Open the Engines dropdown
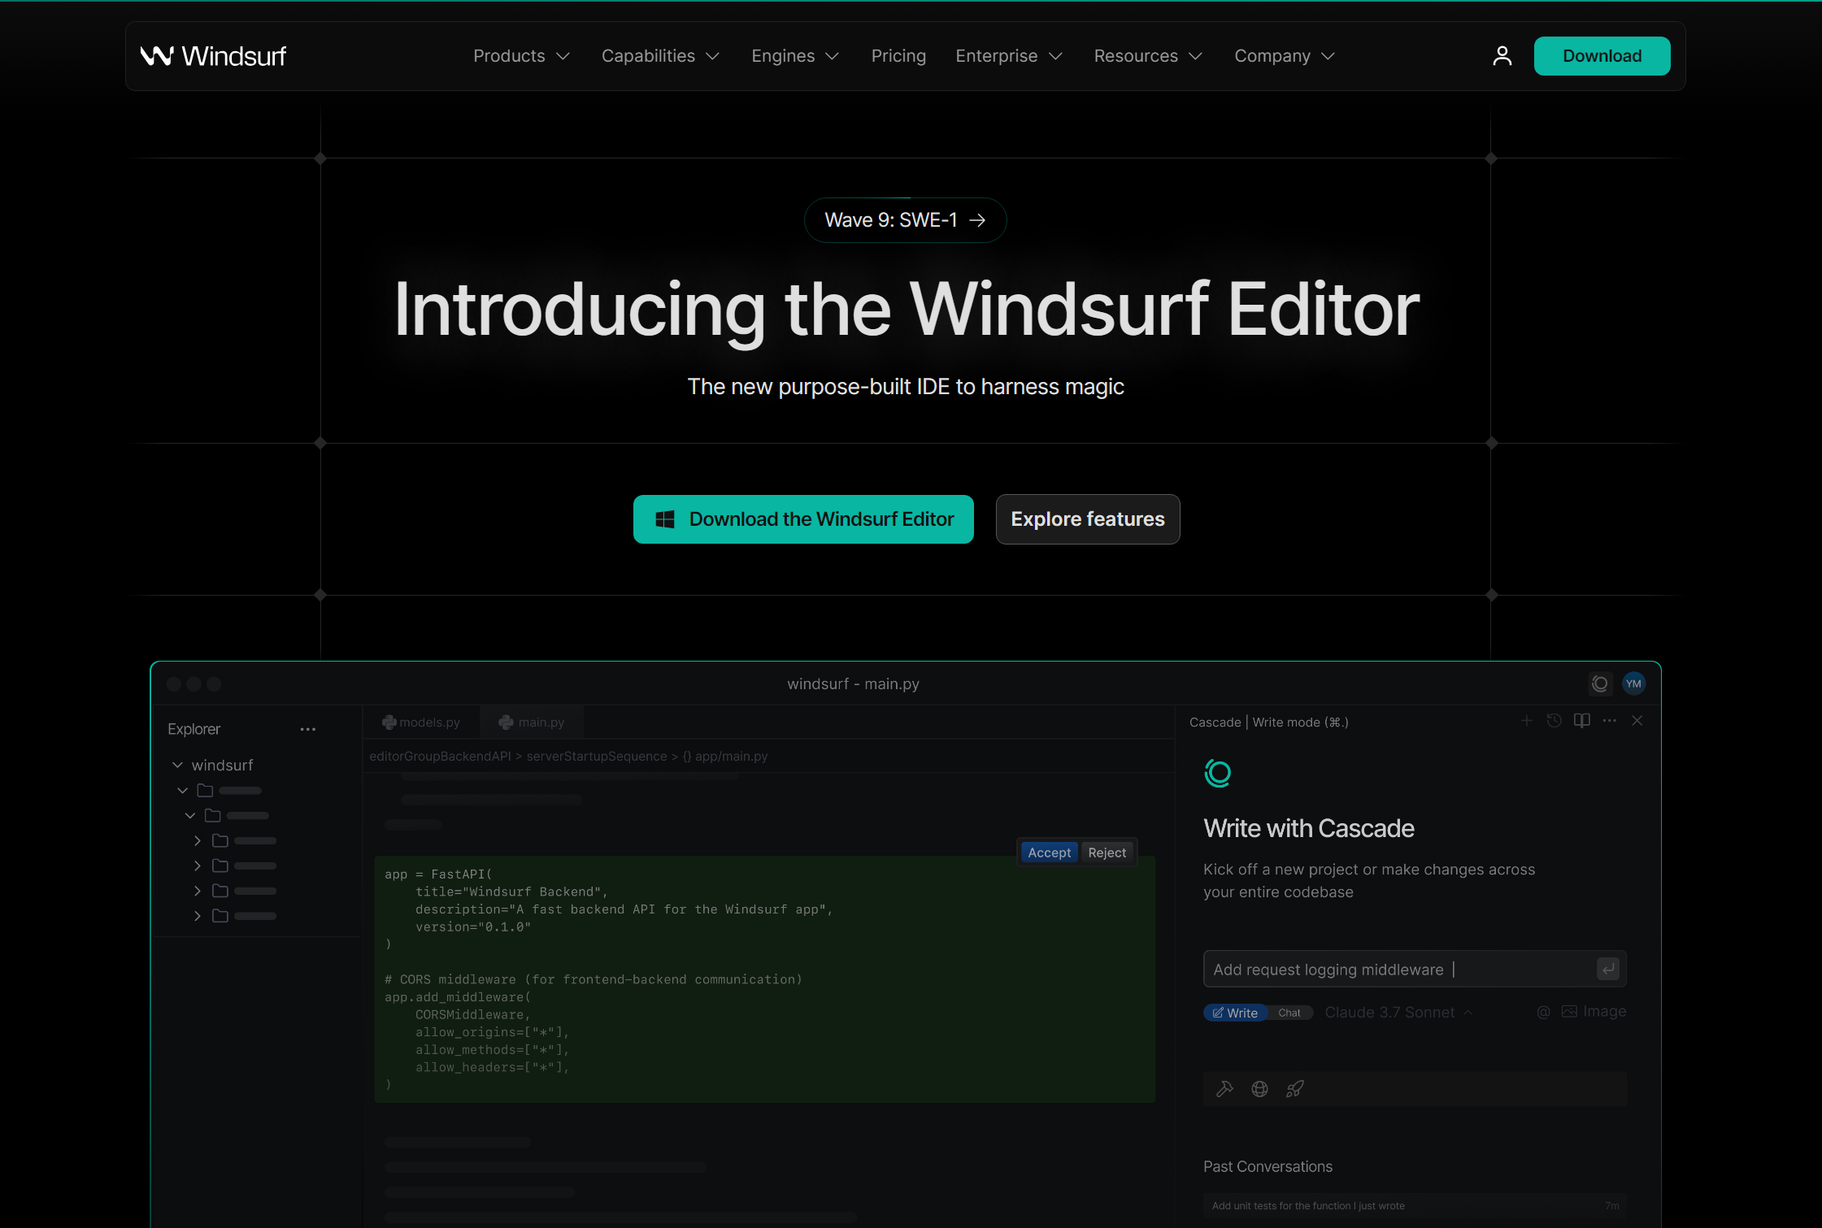Image resolution: width=1822 pixels, height=1228 pixels. tap(795, 56)
